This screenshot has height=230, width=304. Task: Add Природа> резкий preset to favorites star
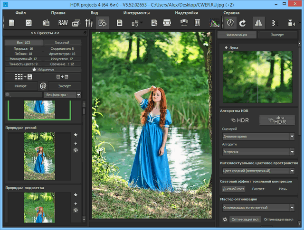point(76,135)
